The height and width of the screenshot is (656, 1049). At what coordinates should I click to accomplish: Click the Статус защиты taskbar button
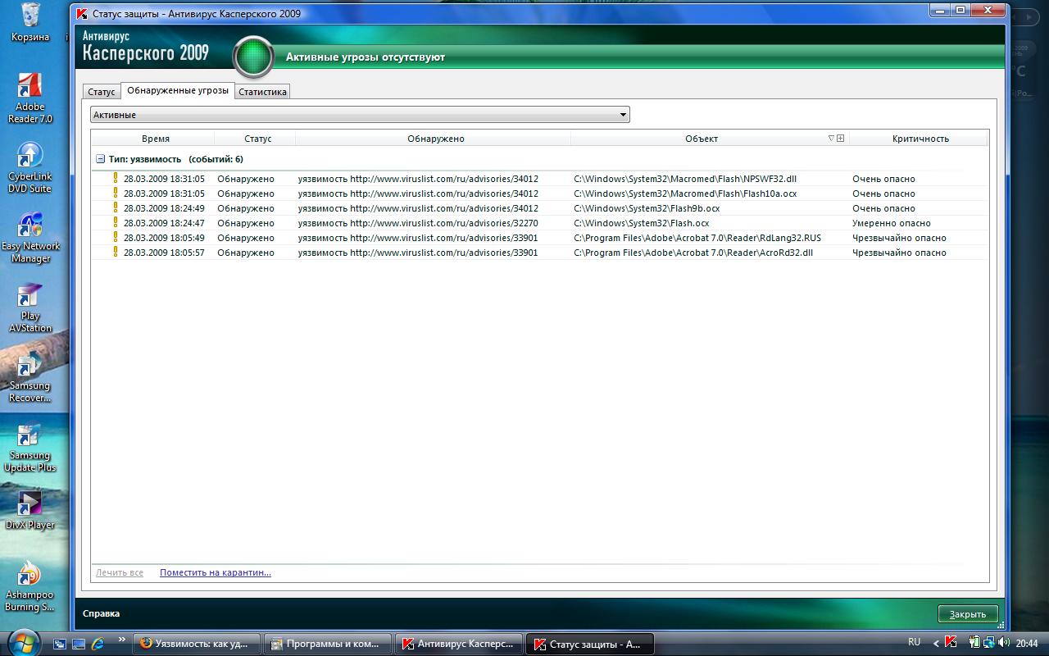(x=590, y=644)
